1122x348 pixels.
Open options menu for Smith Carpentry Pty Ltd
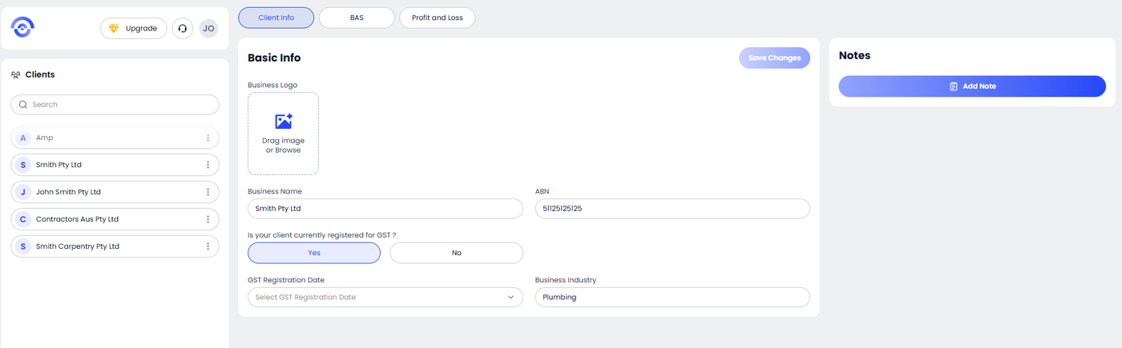coord(208,246)
